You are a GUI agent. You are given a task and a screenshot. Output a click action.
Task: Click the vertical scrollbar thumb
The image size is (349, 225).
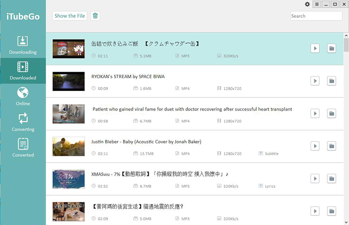pos(346,45)
